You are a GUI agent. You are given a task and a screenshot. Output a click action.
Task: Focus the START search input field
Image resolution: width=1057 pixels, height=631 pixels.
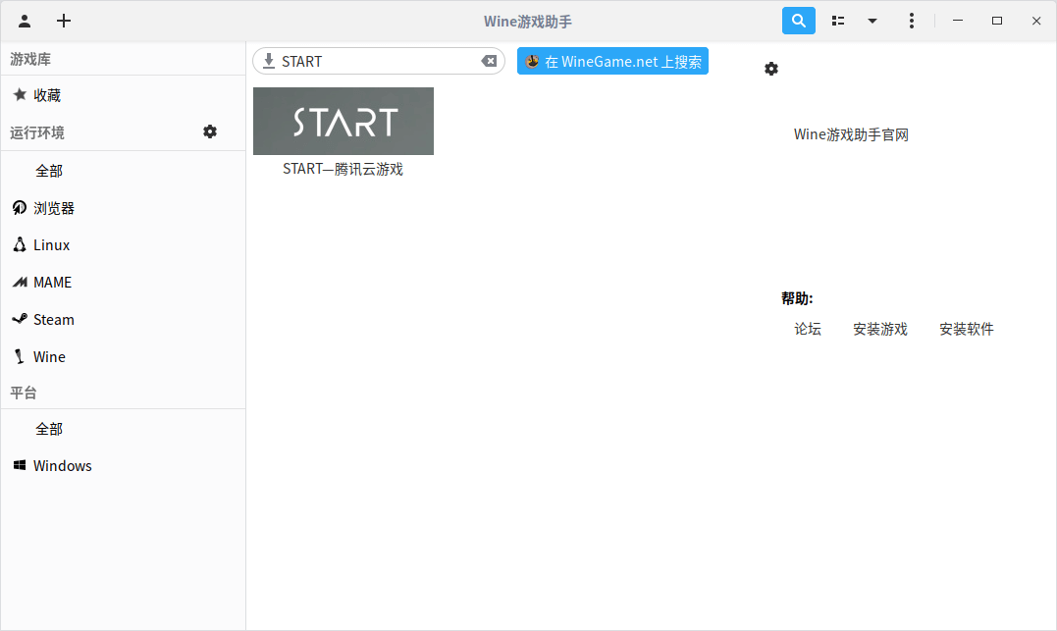coord(379,62)
